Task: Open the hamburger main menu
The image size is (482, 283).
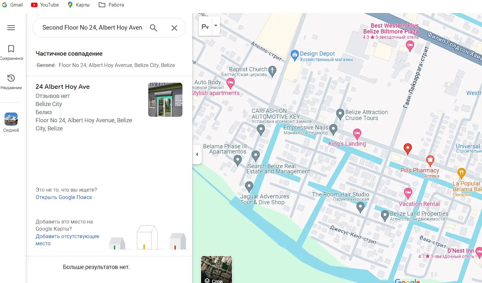Action: point(11,28)
